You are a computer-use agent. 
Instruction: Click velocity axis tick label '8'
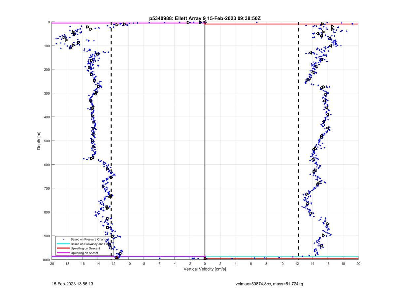click(266, 264)
